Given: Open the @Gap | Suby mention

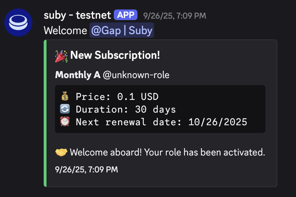Looking at the screenshot, I should pos(122,31).
